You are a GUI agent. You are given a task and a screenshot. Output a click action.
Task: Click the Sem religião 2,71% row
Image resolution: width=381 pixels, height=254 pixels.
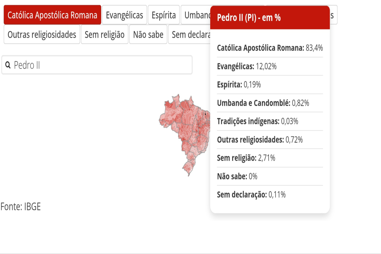tap(270, 158)
